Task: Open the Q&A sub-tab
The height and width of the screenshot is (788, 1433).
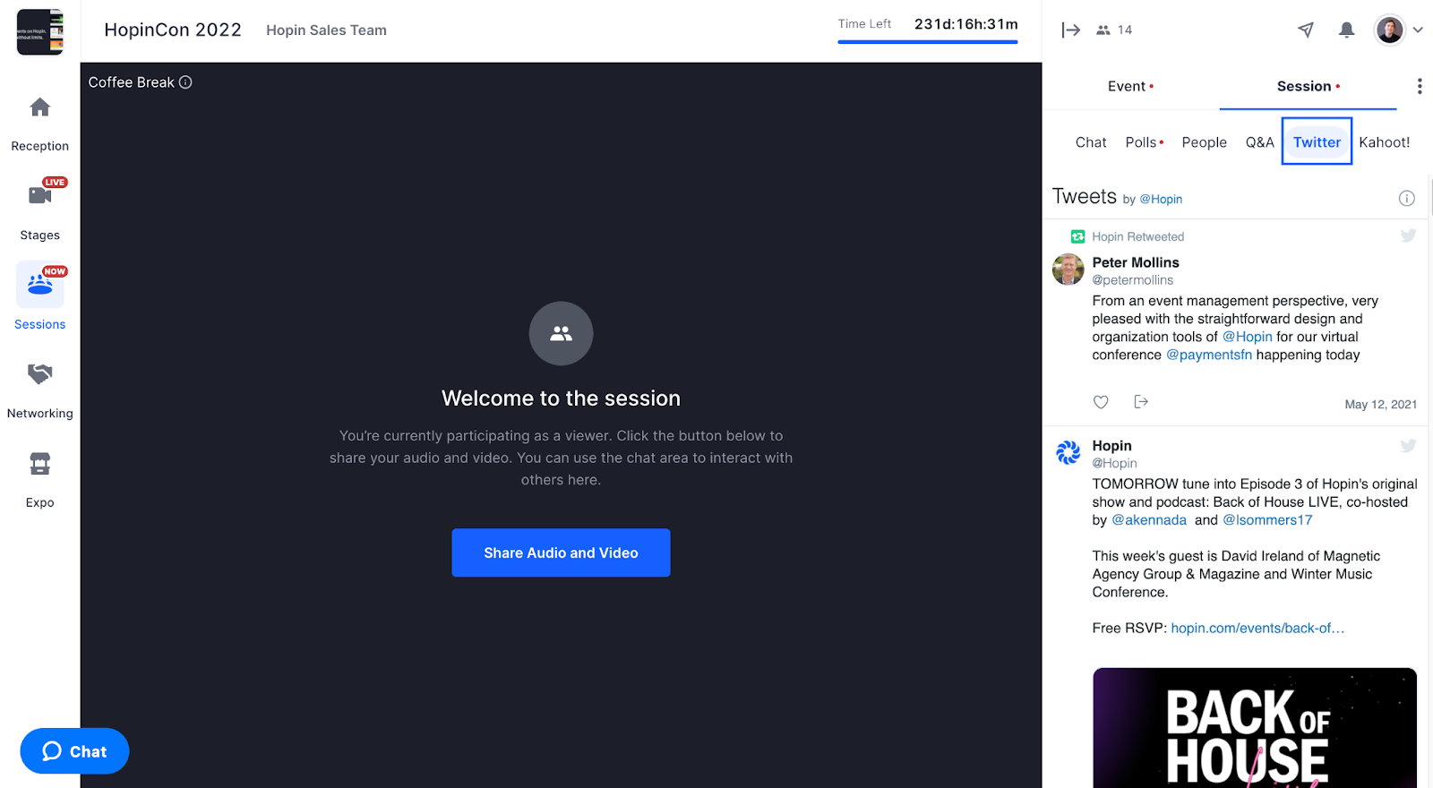Action: click(1259, 142)
